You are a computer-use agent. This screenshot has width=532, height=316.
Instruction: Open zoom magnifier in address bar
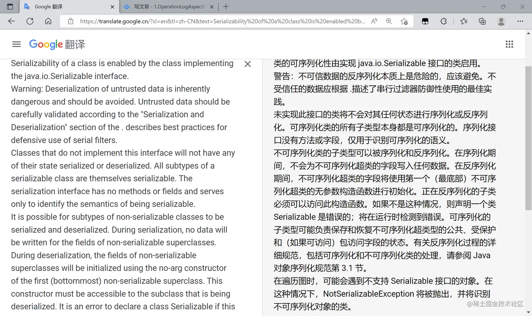coord(389,21)
